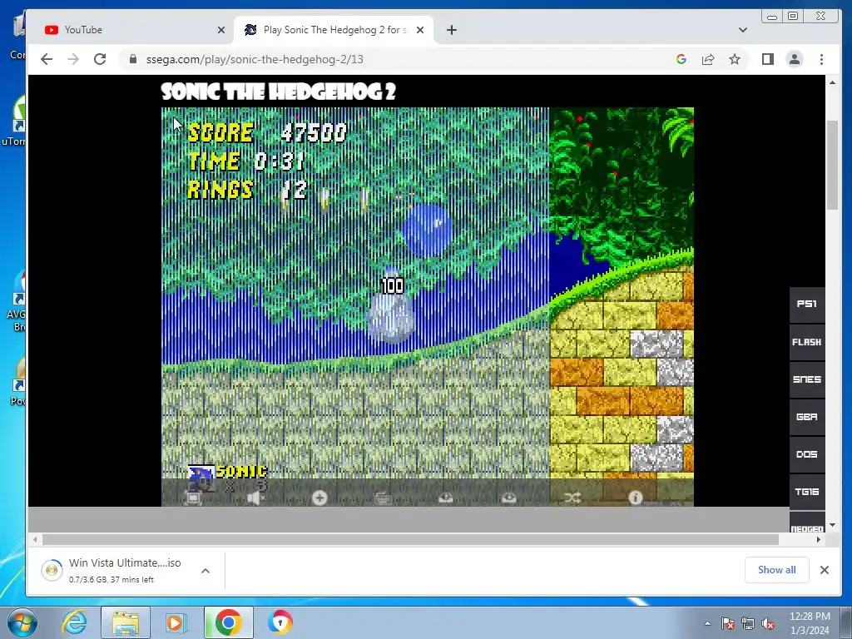The height and width of the screenshot is (639, 852).
Task: Click the plus icon in emulator toolbar
Action: [x=319, y=498]
